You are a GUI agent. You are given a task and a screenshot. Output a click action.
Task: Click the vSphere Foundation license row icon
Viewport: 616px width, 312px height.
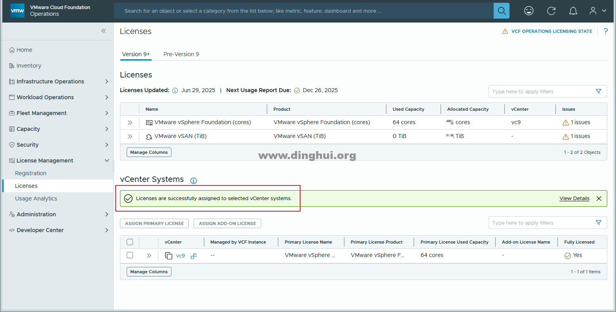tap(149, 123)
